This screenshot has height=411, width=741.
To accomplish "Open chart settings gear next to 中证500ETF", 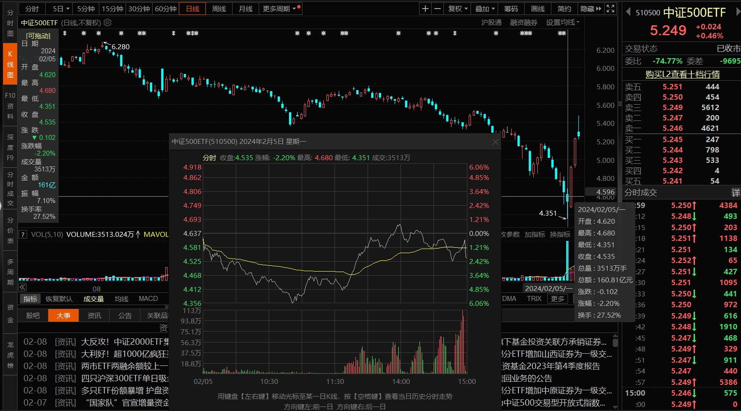I will (107, 23).
